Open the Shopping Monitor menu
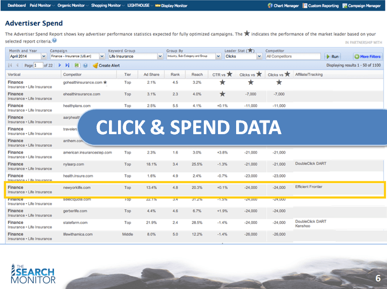This screenshot has width=387, height=289. [x=106, y=6]
